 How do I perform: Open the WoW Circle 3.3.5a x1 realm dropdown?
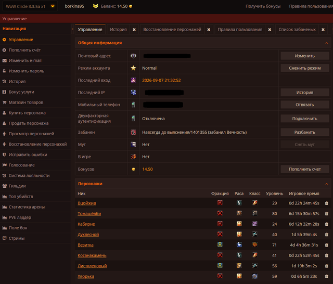click(x=30, y=6)
